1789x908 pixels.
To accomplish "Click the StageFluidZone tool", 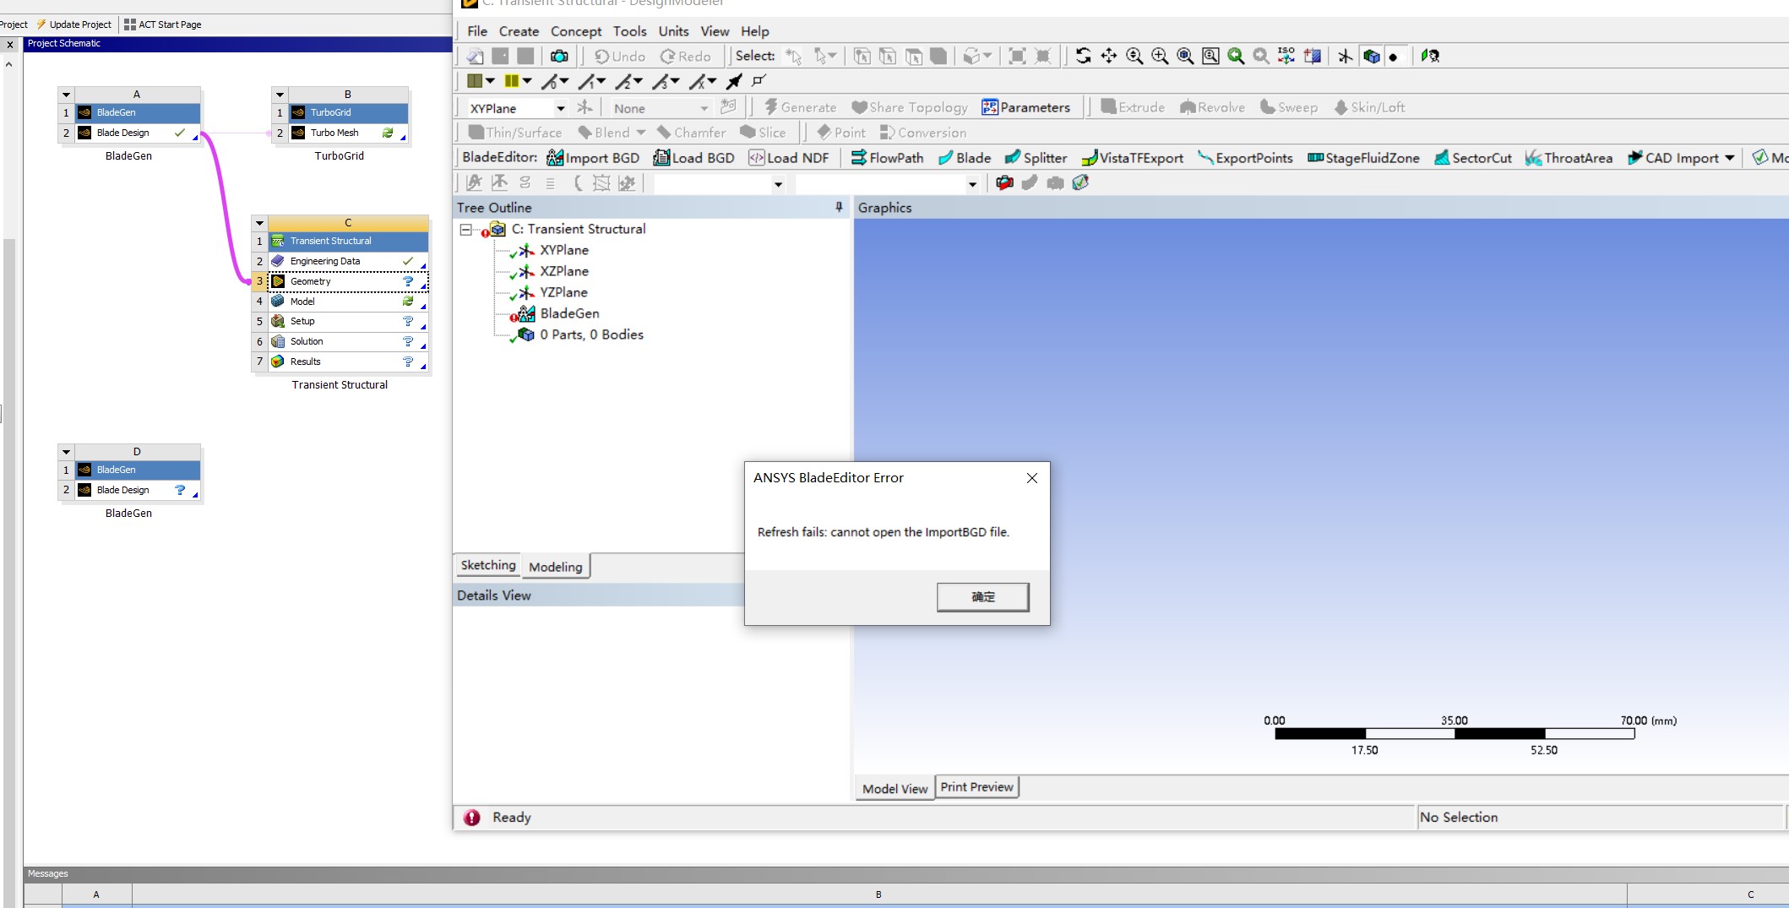I will pyautogui.click(x=1363, y=158).
